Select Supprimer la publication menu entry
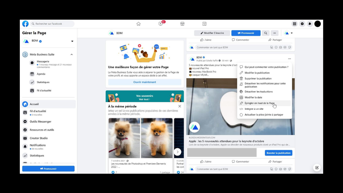Image resolution: width=343 pixels, height=193 pixels. click(x=264, y=78)
